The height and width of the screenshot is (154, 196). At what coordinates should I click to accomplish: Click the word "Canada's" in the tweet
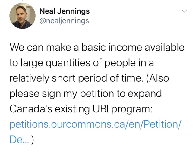pyautogui.click(x=31, y=109)
